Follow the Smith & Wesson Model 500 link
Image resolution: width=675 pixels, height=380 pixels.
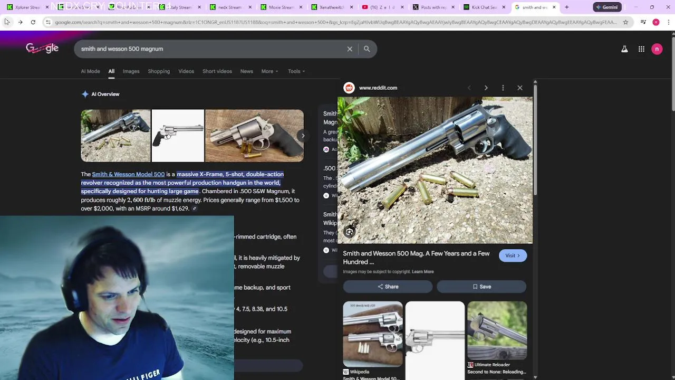128,174
